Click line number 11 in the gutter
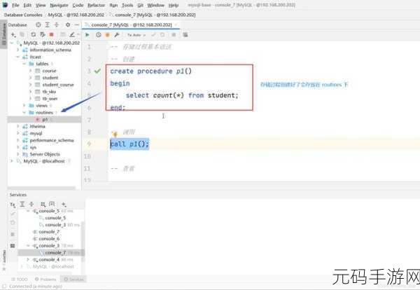 [x=87, y=169]
